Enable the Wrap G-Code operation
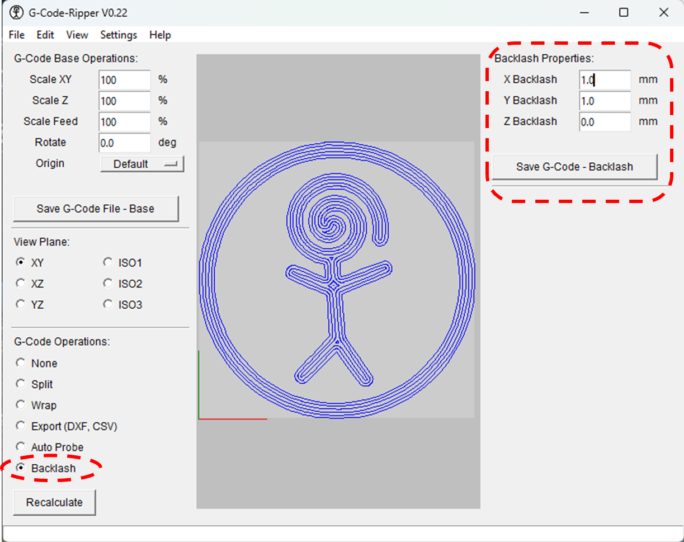Viewport: 684px width, 542px height. (x=20, y=404)
